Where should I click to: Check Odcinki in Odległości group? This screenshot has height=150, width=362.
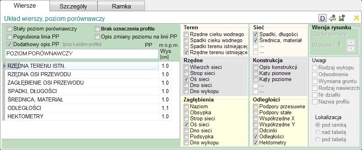[x=255, y=130]
